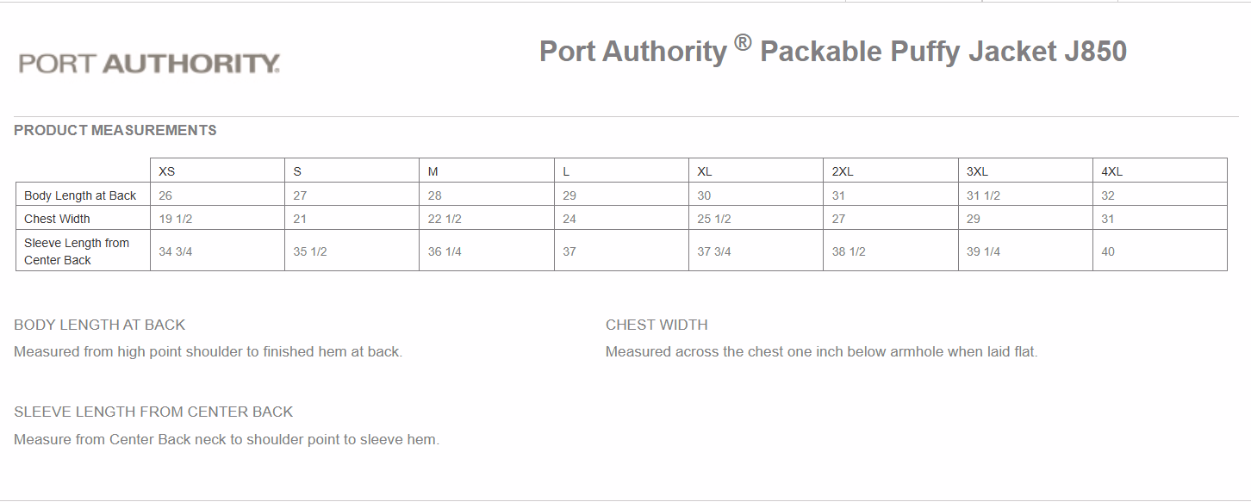
Task: Click the Chest Width description heading
Action: coord(657,325)
